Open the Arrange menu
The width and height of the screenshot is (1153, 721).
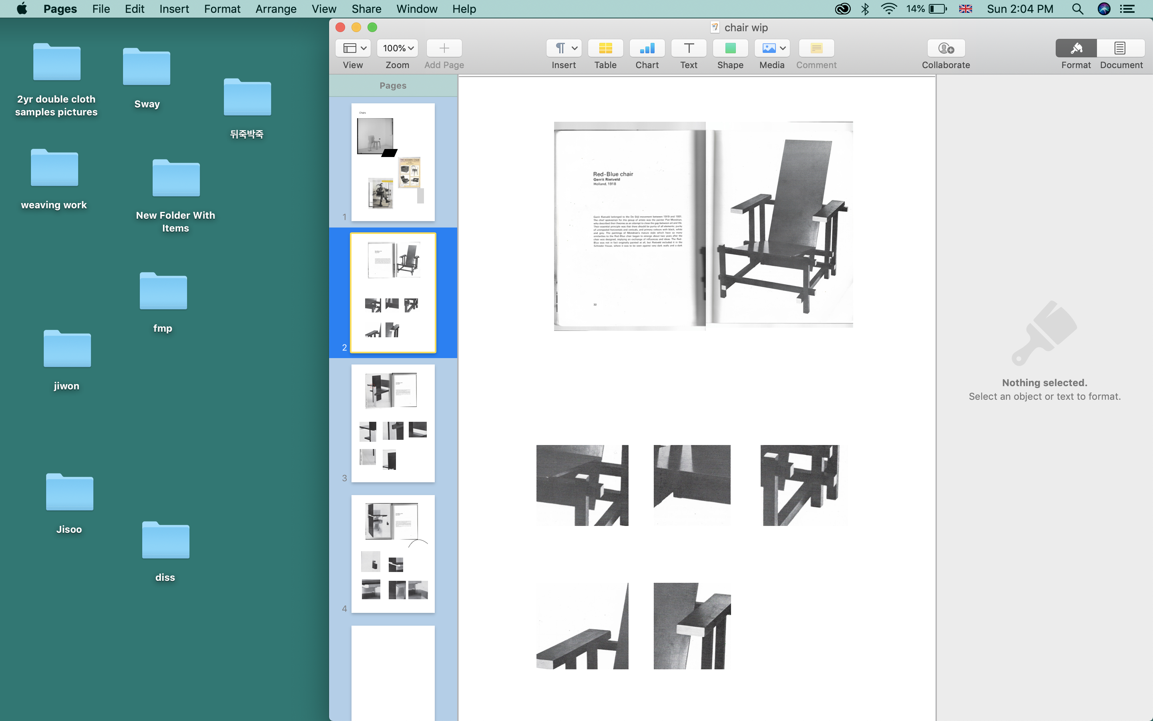coord(275,9)
